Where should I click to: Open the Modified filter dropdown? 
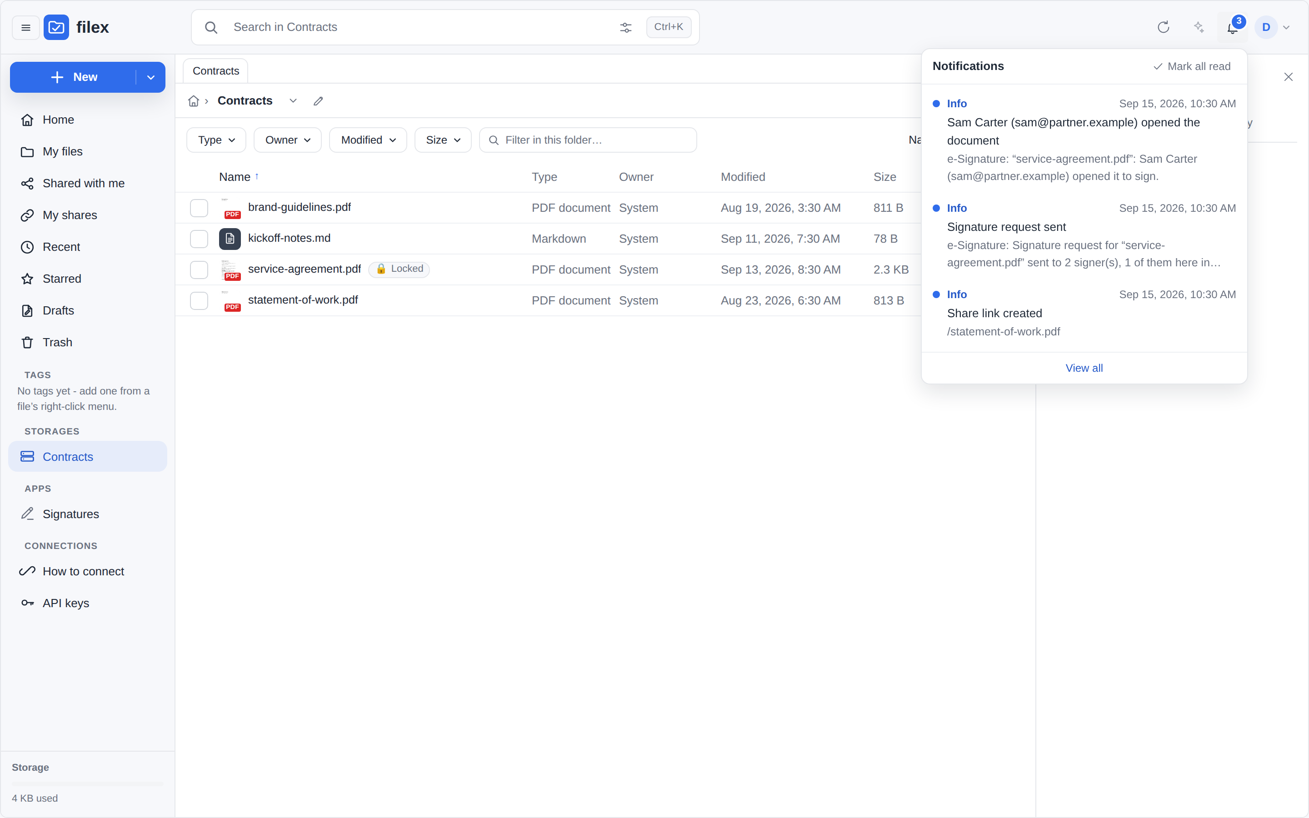coord(368,140)
